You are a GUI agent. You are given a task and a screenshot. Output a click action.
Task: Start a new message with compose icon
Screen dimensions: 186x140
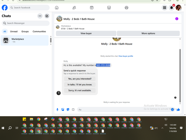[x=47, y=16]
